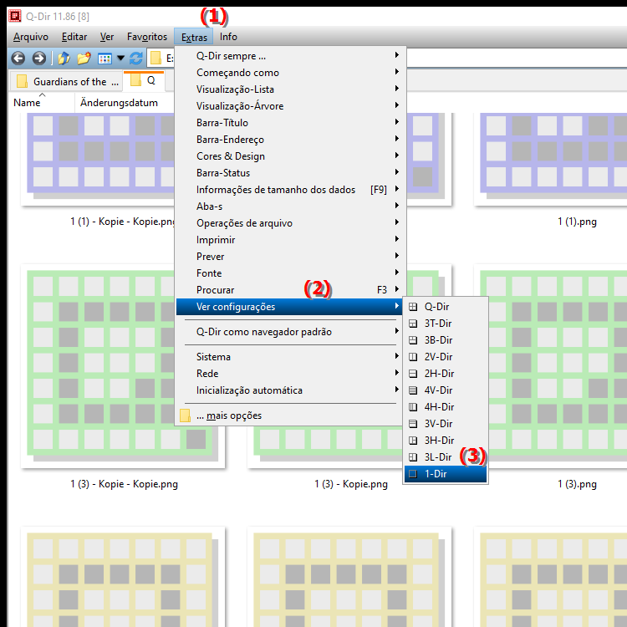Screen dimensions: 627x627
Task: Open 'Inicialização automática' submenu
Action: 290,390
